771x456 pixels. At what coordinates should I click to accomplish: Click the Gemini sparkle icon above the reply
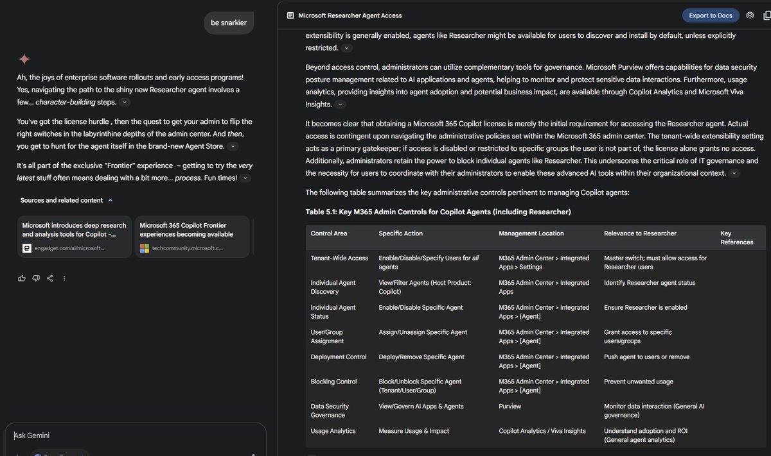[x=24, y=59]
